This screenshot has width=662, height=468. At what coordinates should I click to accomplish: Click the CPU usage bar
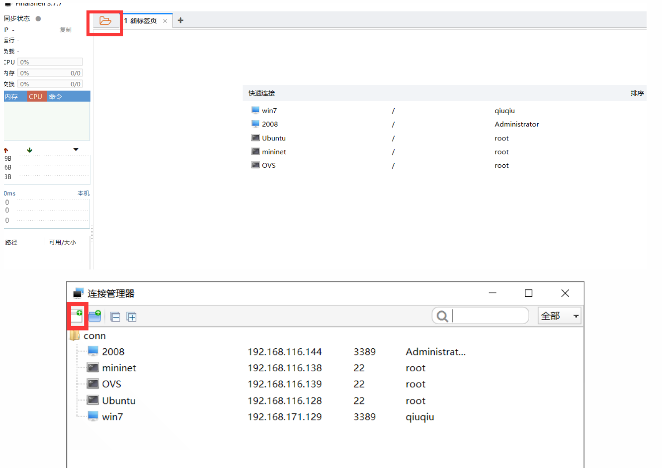point(50,62)
